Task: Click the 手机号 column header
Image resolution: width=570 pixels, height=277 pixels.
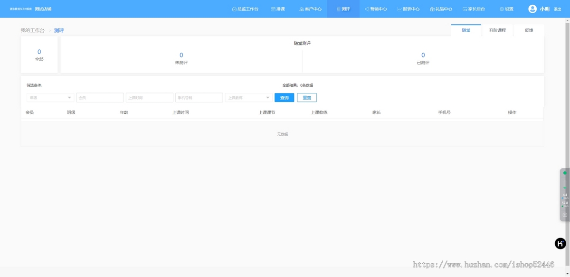Action: [444, 112]
